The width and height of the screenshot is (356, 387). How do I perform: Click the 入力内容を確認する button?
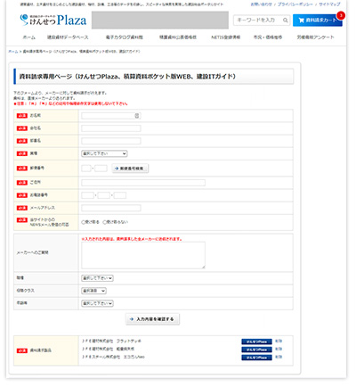pos(152,319)
